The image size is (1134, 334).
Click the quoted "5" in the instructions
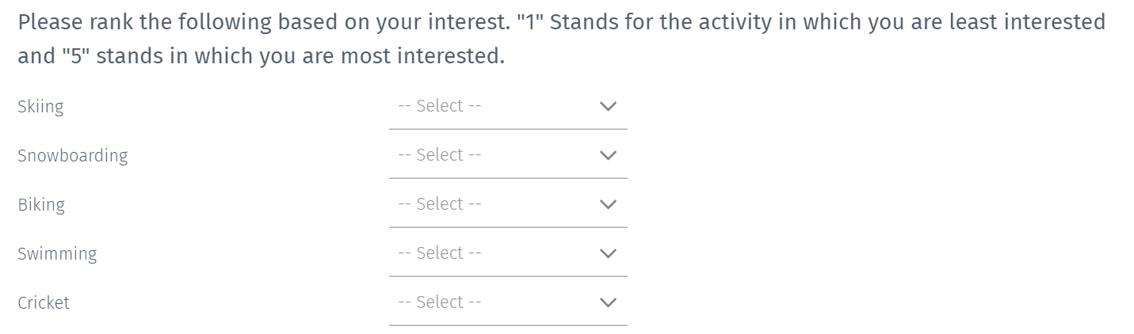pyautogui.click(x=76, y=57)
